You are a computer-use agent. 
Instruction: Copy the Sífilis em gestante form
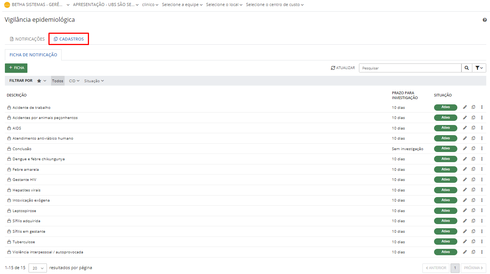click(473, 231)
